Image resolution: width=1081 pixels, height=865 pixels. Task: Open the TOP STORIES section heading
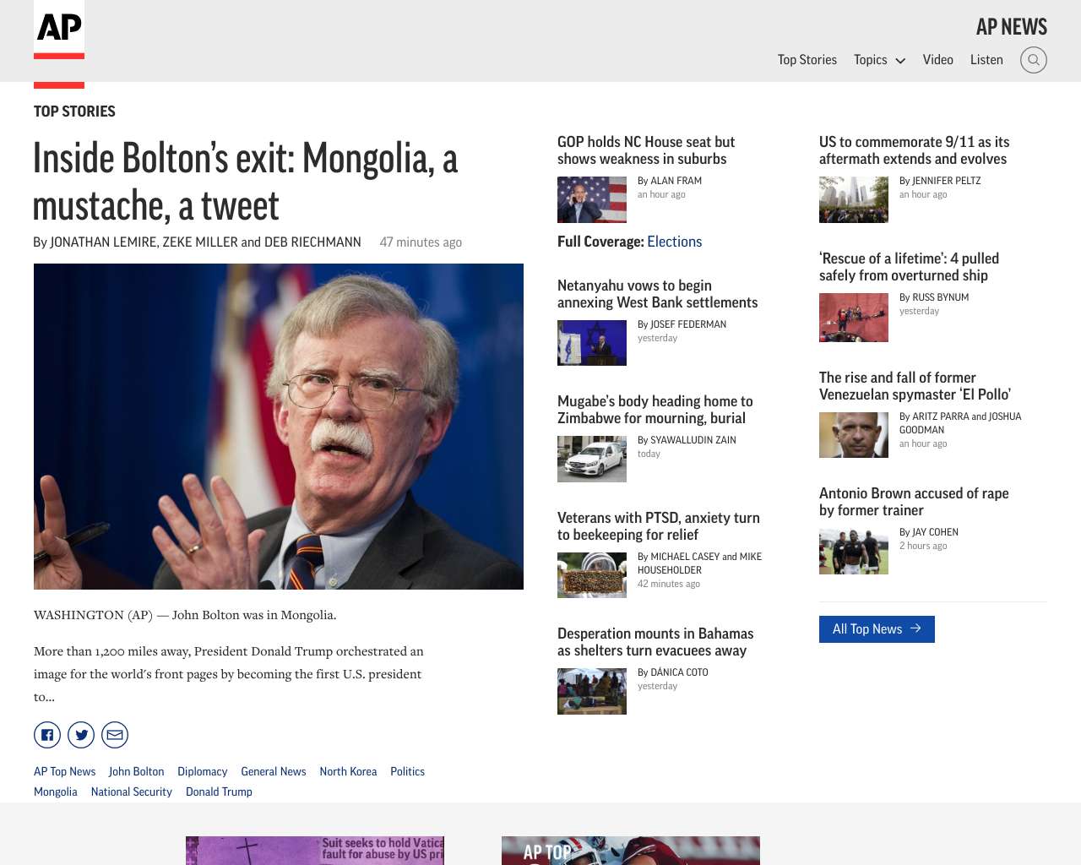point(74,112)
